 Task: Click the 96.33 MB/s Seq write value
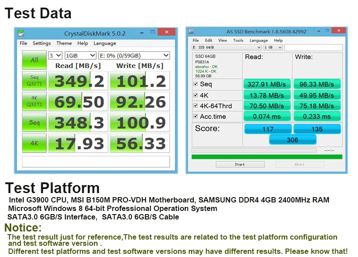click(x=317, y=84)
